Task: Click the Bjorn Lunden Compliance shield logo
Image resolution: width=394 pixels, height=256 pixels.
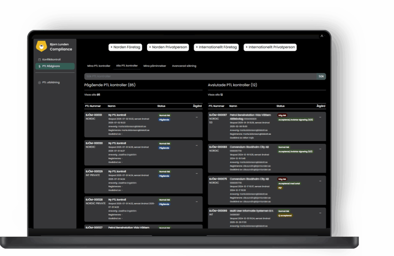Action: [x=41, y=47]
